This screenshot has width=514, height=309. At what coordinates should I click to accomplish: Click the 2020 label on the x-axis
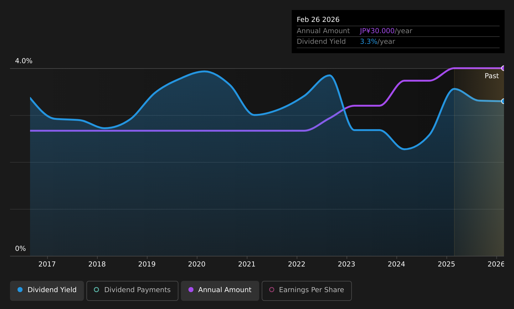pyautogui.click(x=197, y=264)
